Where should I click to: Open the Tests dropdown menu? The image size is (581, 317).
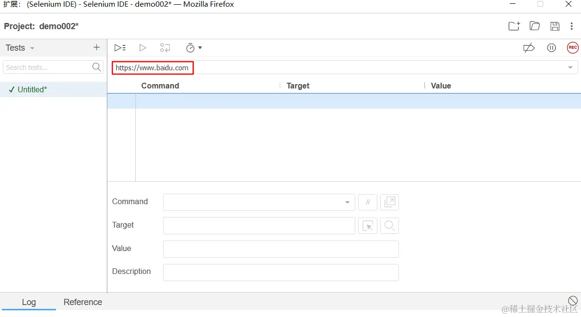(20, 48)
